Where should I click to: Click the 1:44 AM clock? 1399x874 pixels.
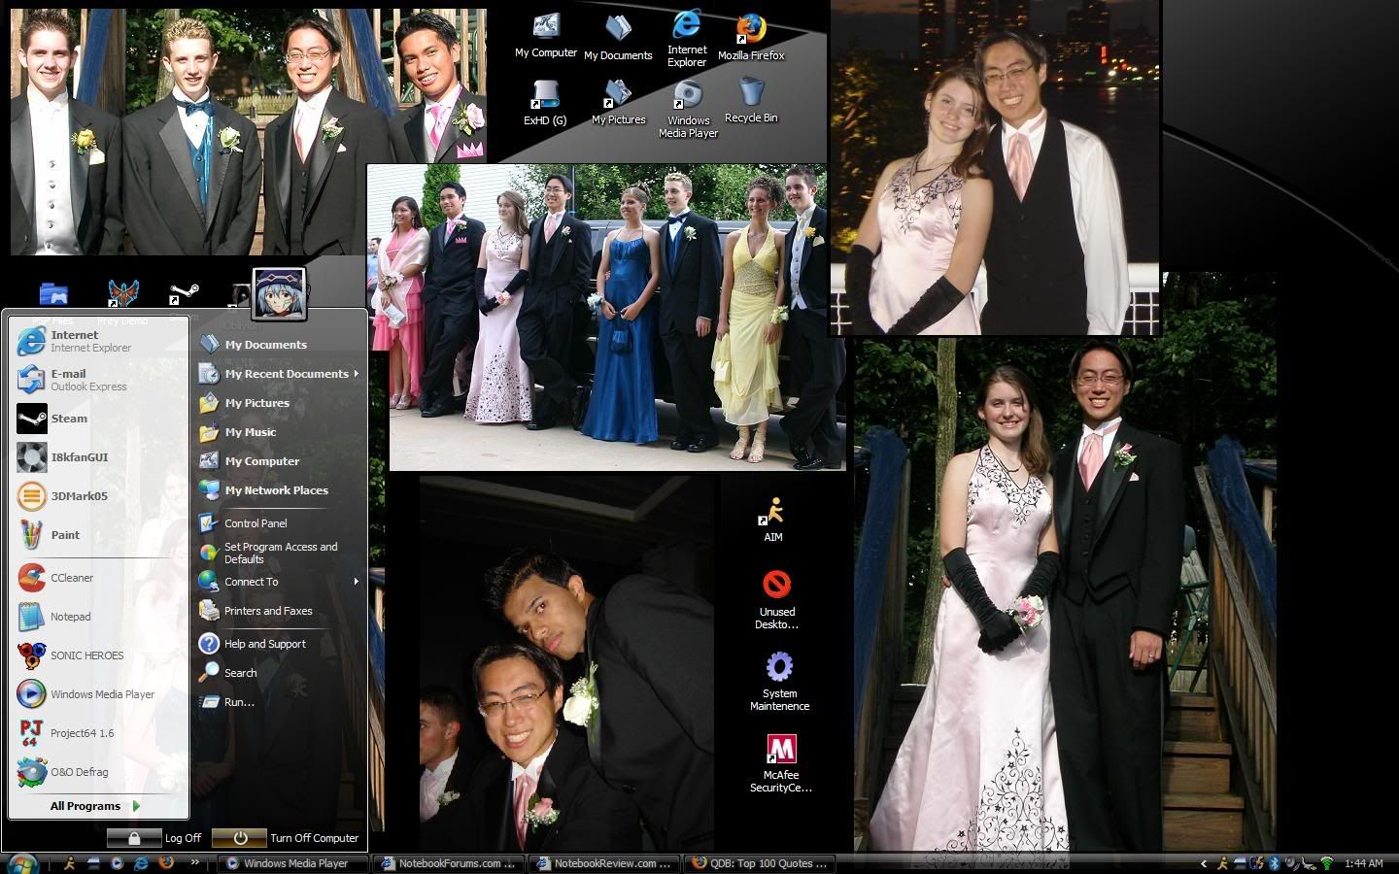tap(1364, 863)
